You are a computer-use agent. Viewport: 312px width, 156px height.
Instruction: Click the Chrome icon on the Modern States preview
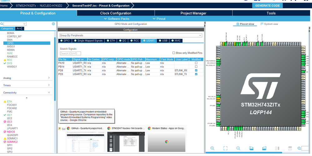149,128
